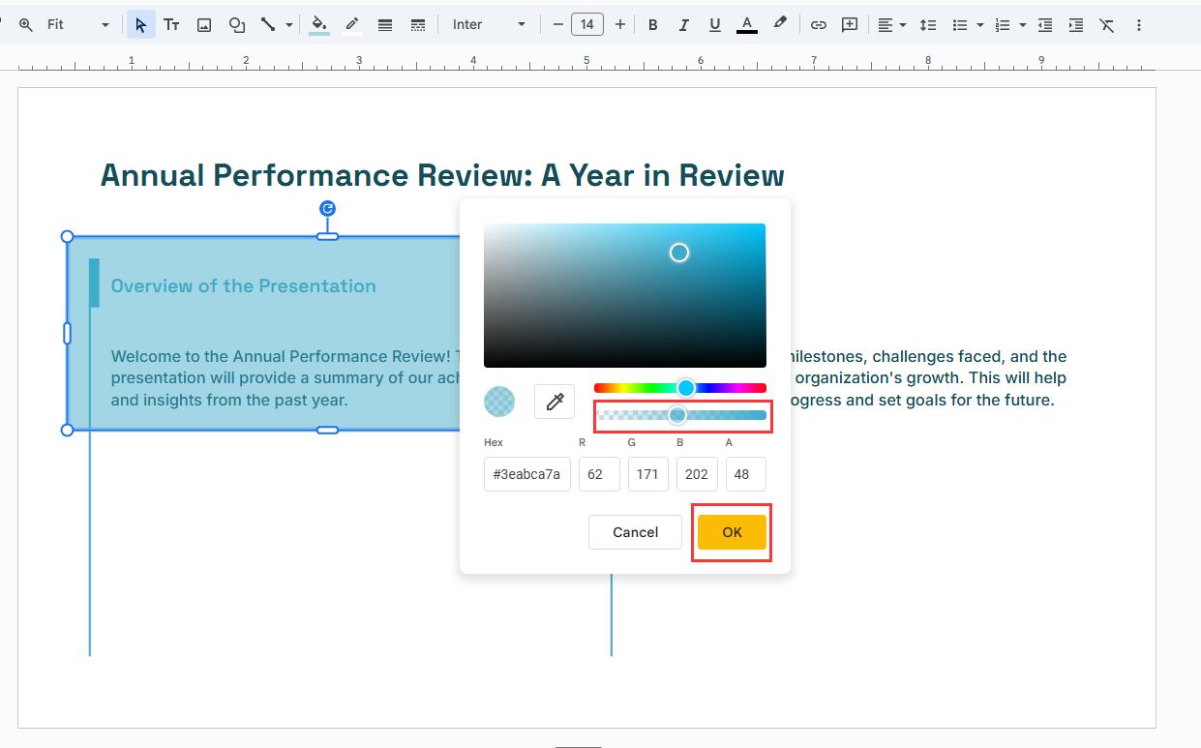Increase font size with plus button
The width and height of the screenshot is (1201, 748).
click(x=619, y=25)
